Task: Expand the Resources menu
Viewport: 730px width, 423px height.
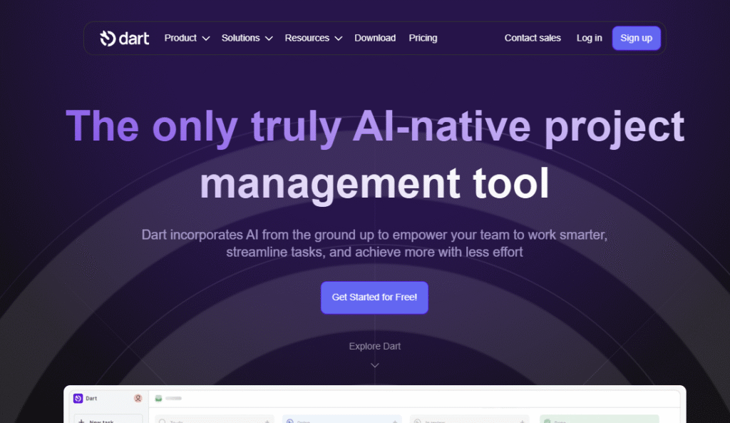Action: point(313,38)
